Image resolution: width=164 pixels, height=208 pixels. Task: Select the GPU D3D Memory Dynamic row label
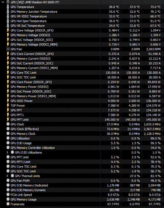click(28, 190)
